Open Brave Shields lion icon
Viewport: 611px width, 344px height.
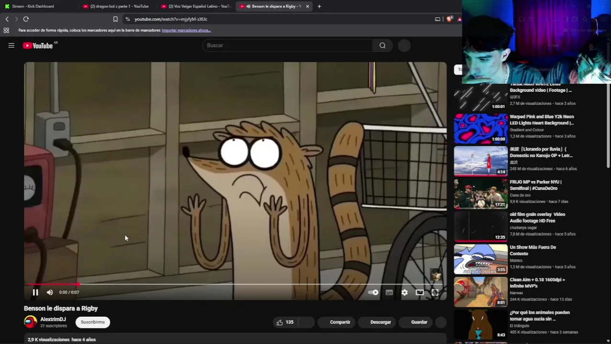449,19
